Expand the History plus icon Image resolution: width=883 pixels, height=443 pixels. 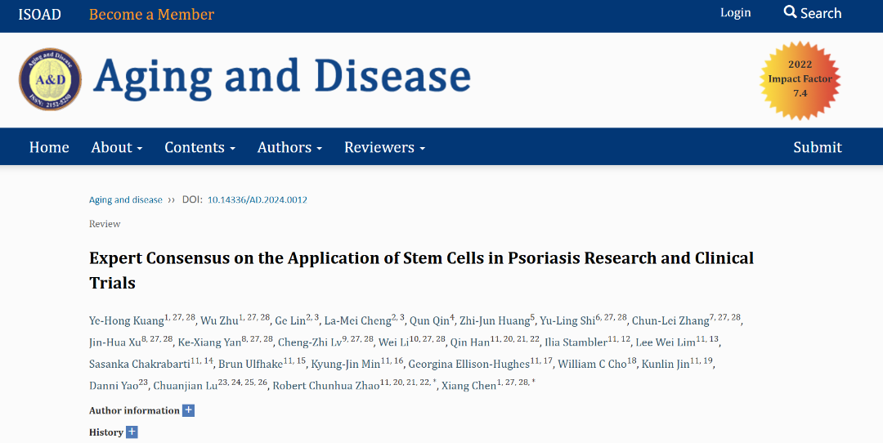tap(132, 432)
